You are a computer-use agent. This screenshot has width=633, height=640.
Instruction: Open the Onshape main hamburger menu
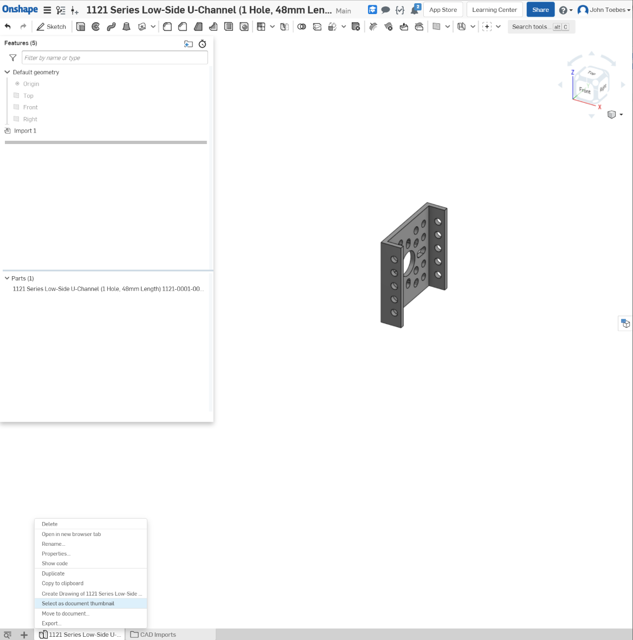(47, 10)
